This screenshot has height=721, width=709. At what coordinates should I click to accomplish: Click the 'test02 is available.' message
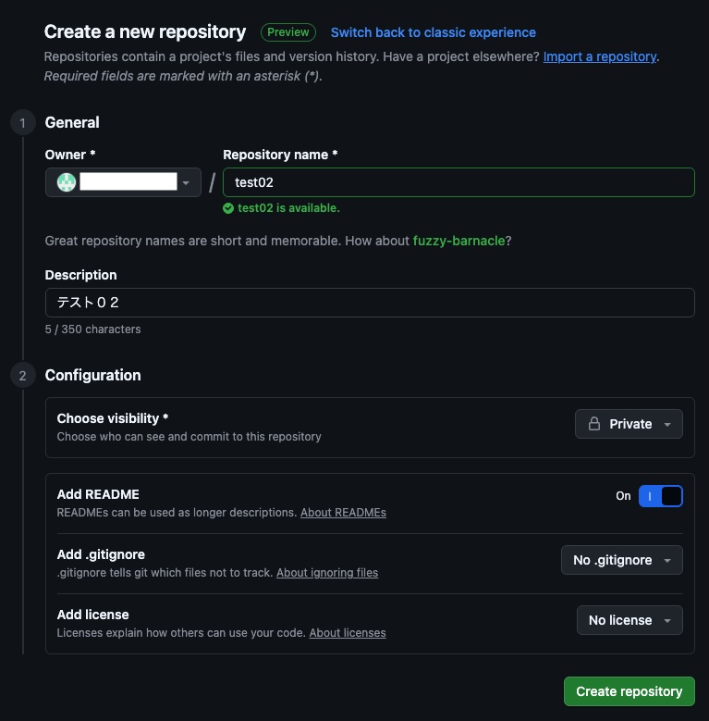pos(288,208)
